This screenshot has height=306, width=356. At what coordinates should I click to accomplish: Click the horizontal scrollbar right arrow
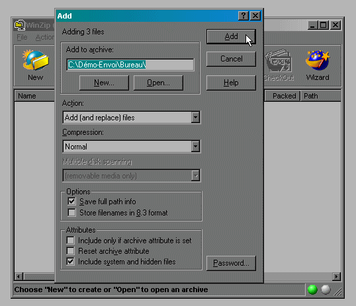[x=336, y=276]
